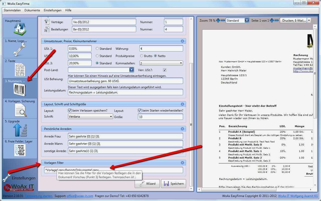Open the Schrift font dropdown showing Verdana

tap(91, 117)
